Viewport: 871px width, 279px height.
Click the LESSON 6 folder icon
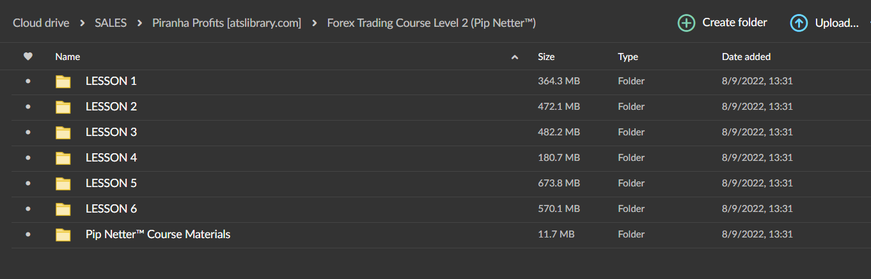[x=63, y=209]
